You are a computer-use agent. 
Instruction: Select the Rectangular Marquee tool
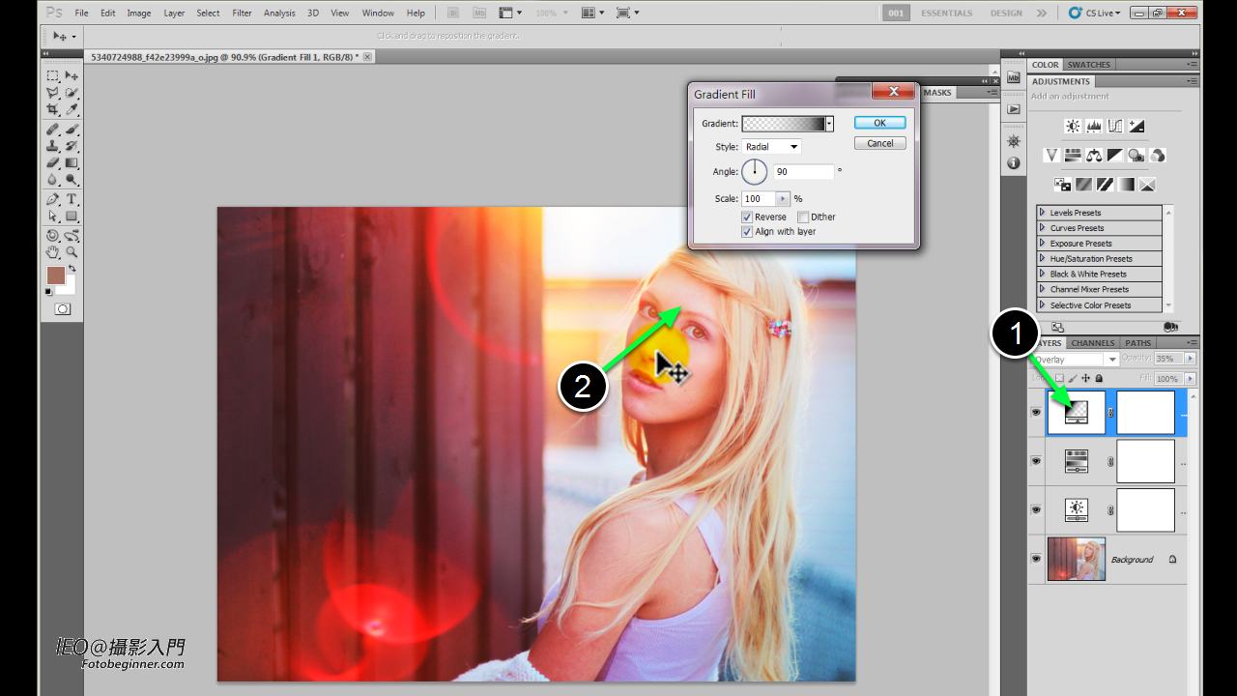point(52,75)
